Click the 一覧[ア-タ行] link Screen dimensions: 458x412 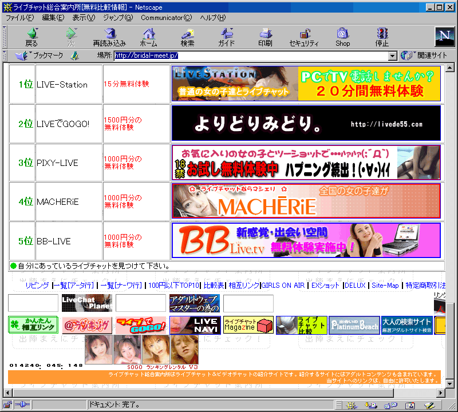point(74,286)
